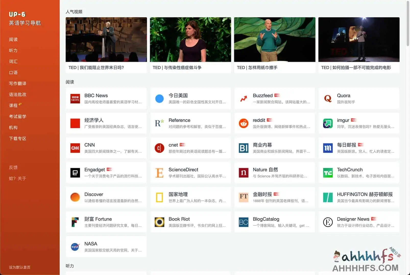Select 考试留学 in the sidebar

[x=18, y=116]
